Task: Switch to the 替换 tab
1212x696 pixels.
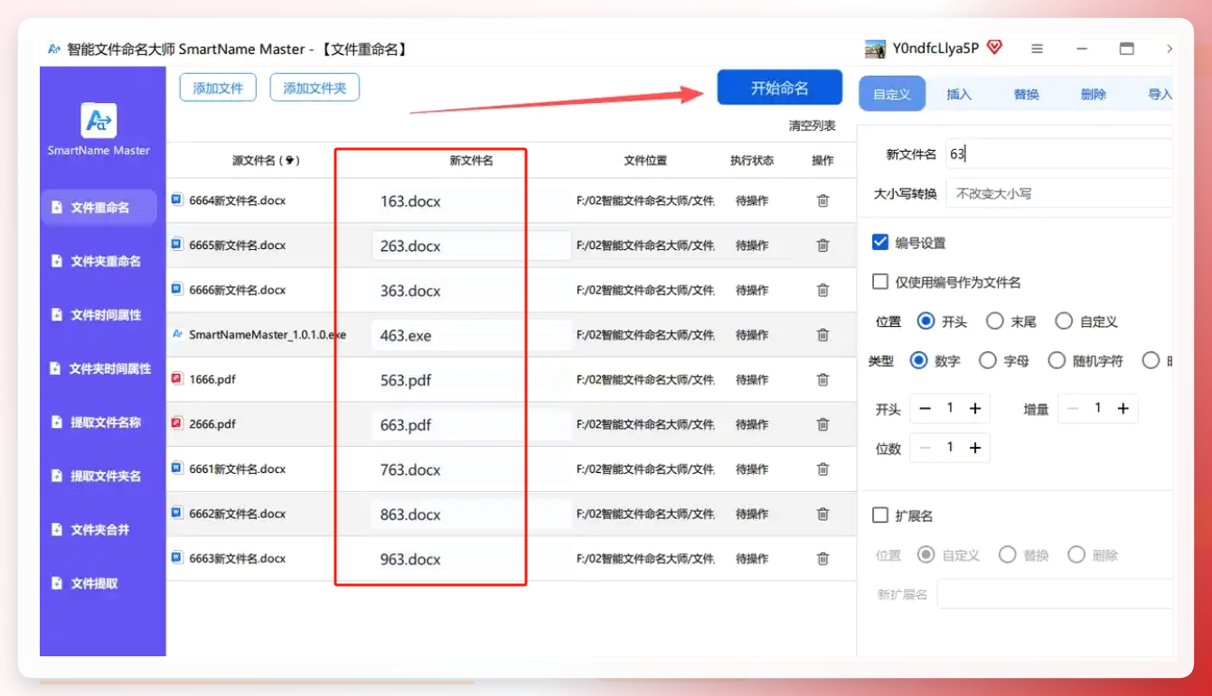Action: 1026,94
